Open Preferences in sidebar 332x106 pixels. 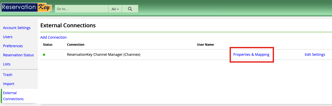(13, 46)
